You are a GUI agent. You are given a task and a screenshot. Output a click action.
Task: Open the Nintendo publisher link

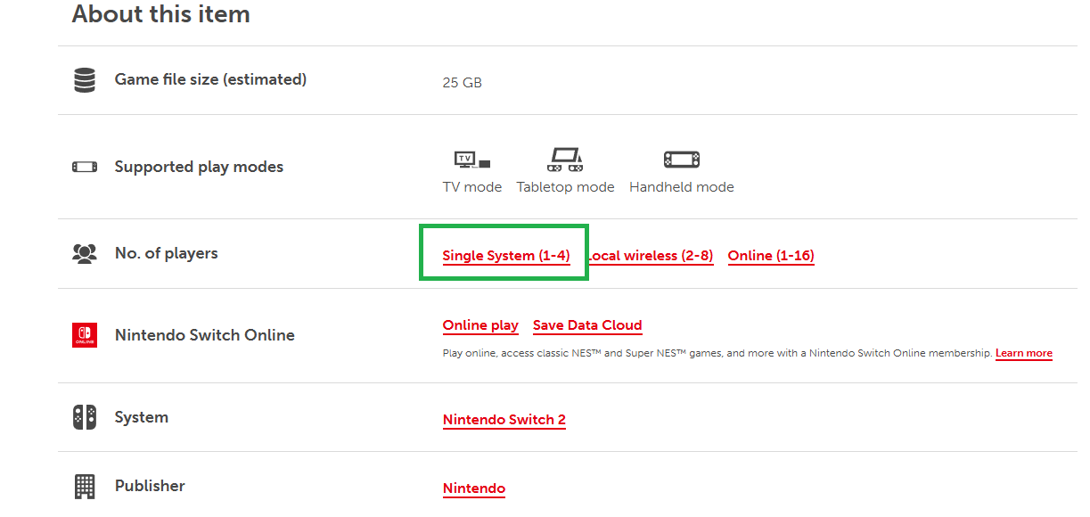click(x=474, y=488)
